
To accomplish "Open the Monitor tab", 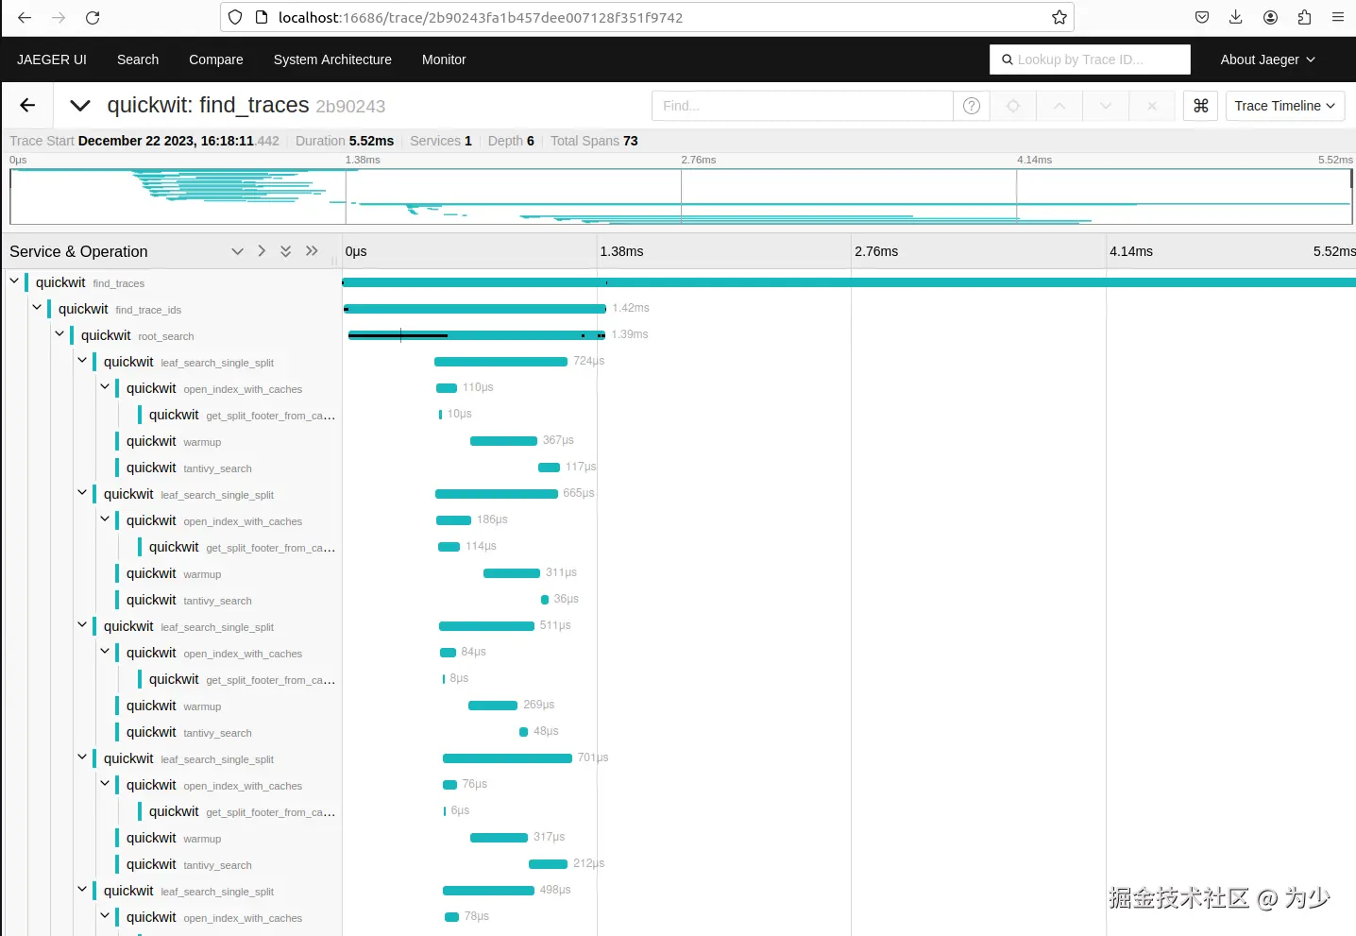I will click(x=444, y=60).
